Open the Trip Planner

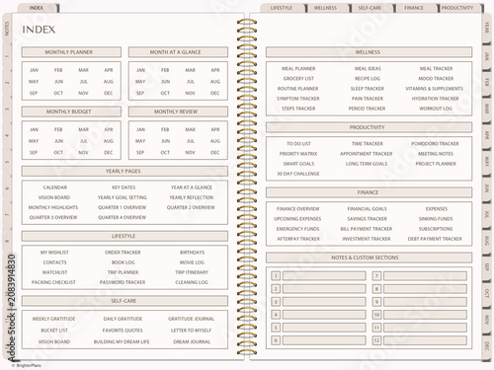coord(123,272)
